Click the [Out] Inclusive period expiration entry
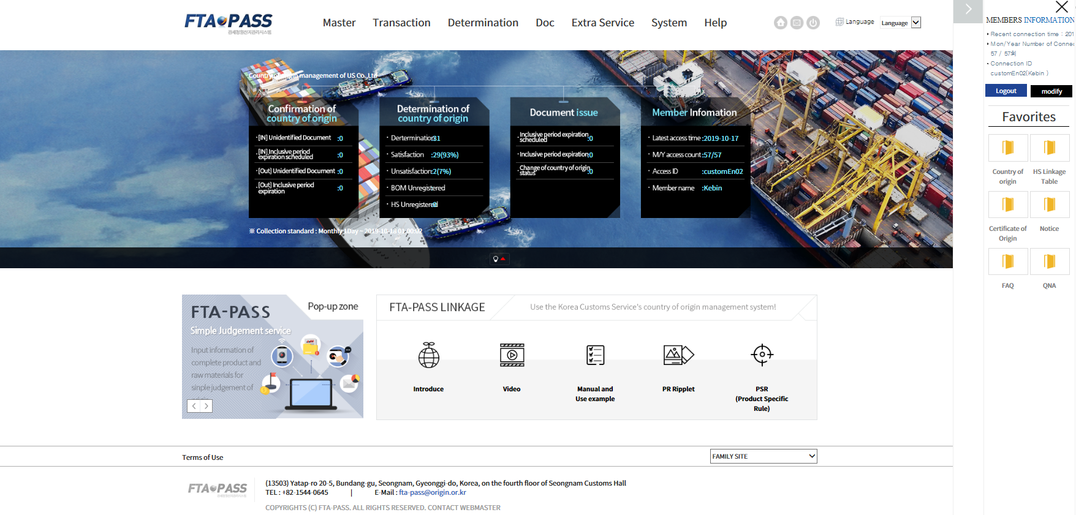The image size is (1076, 515). 300,188
